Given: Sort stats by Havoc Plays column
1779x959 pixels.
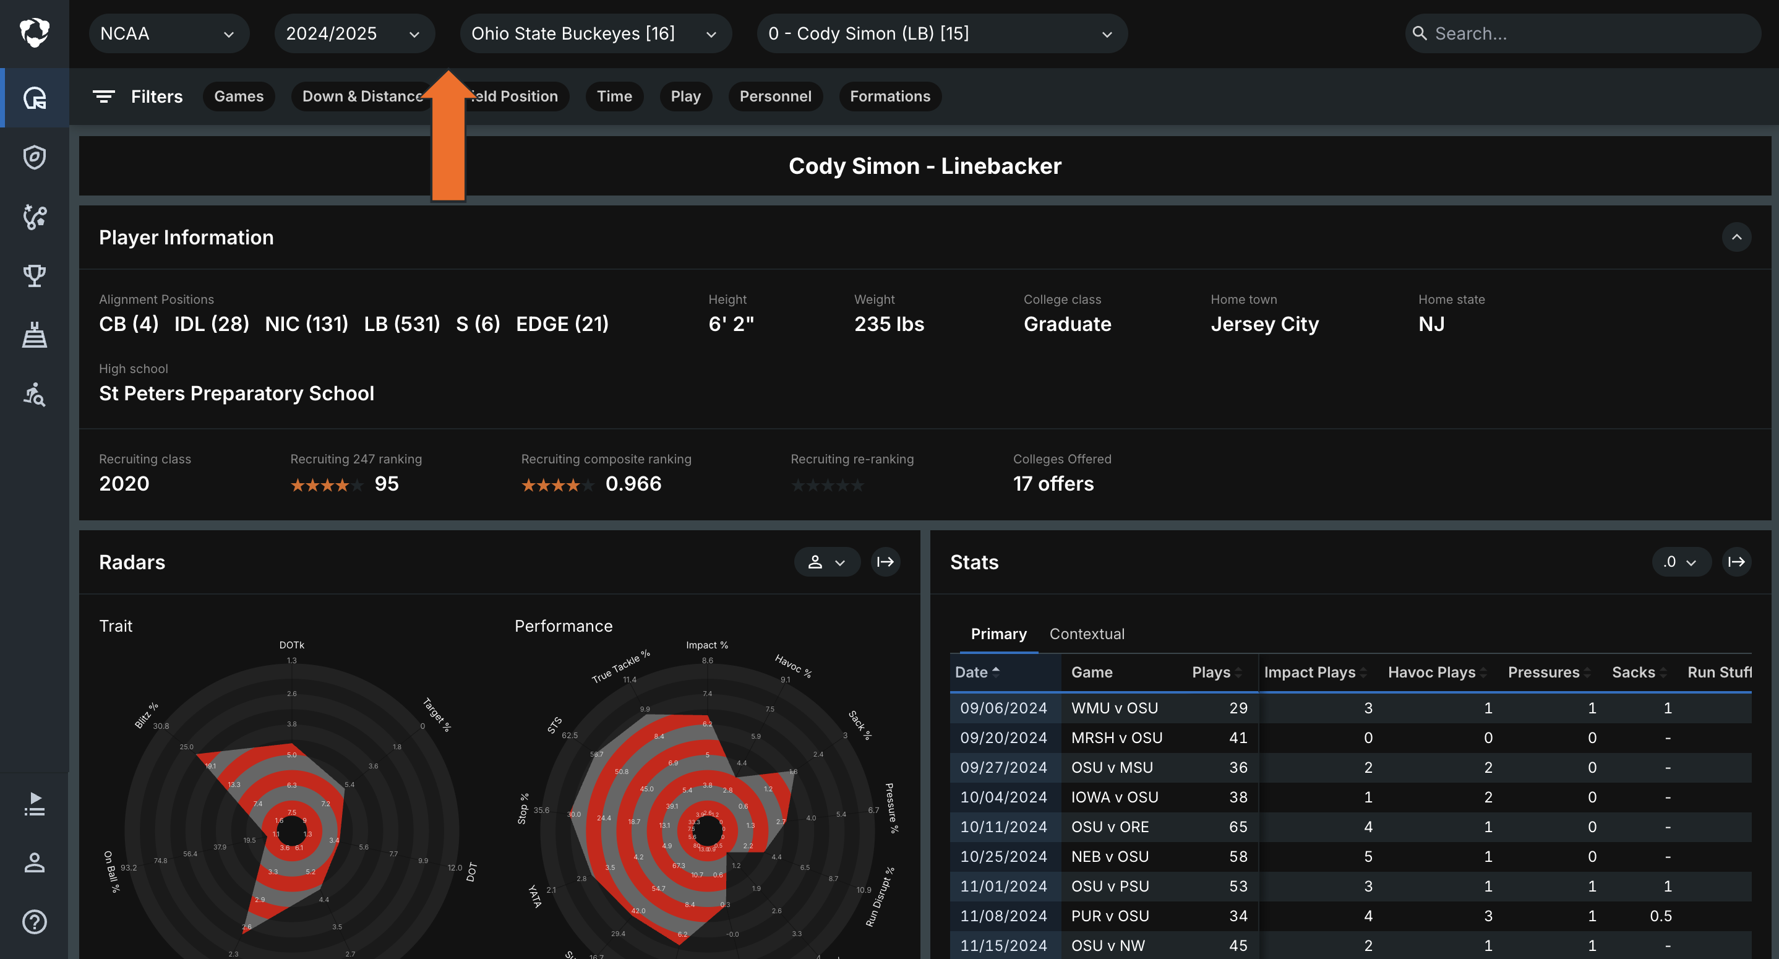Looking at the screenshot, I should (1437, 673).
